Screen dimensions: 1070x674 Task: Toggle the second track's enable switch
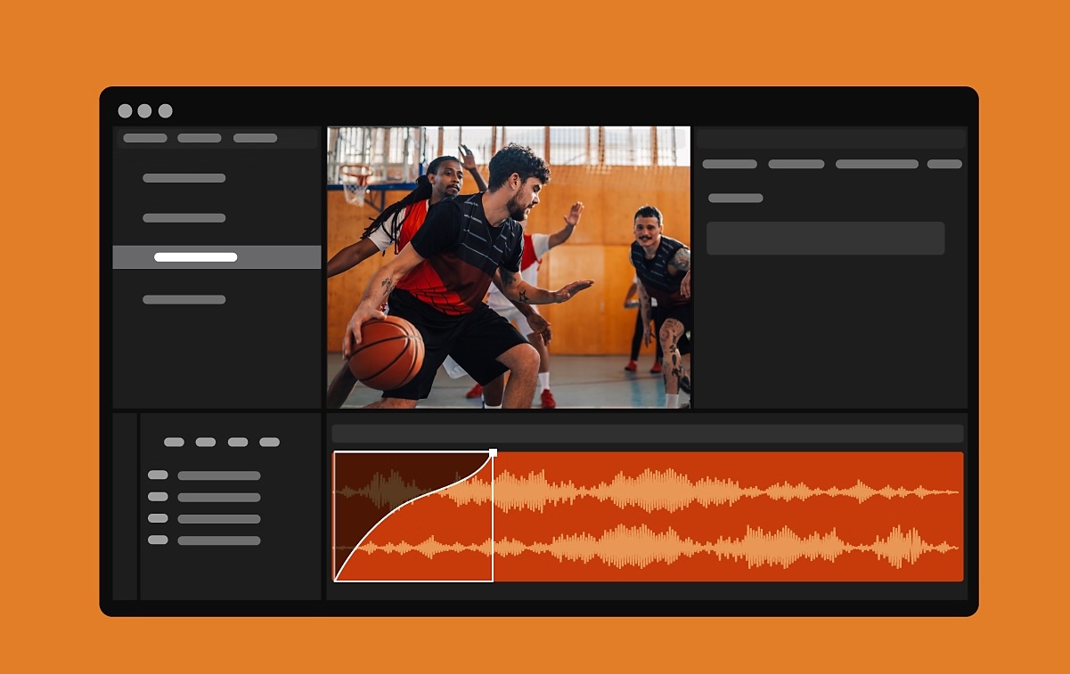click(158, 497)
